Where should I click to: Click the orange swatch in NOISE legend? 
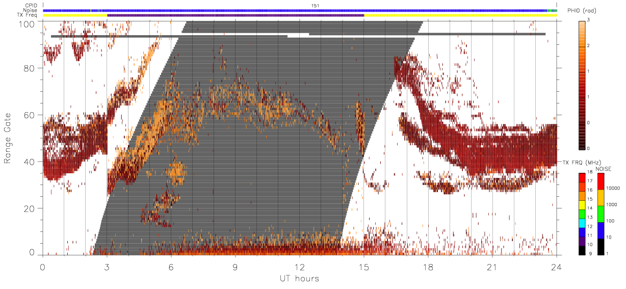601,198
